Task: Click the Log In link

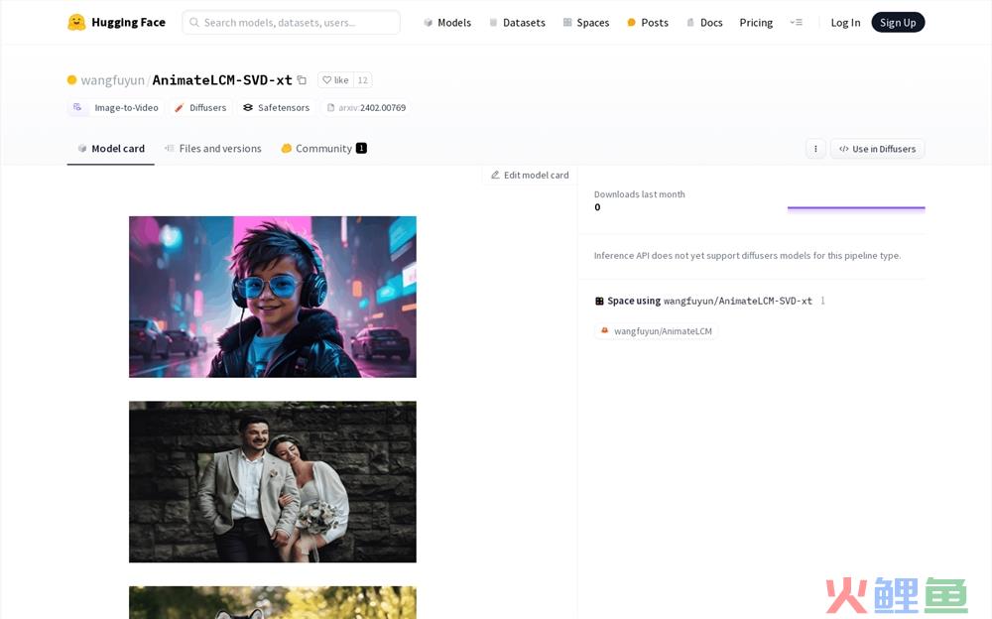Action: click(x=845, y=22)
